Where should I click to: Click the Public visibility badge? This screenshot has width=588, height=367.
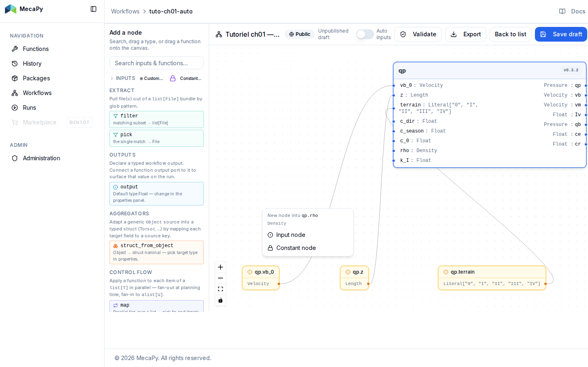coord(300,34)
